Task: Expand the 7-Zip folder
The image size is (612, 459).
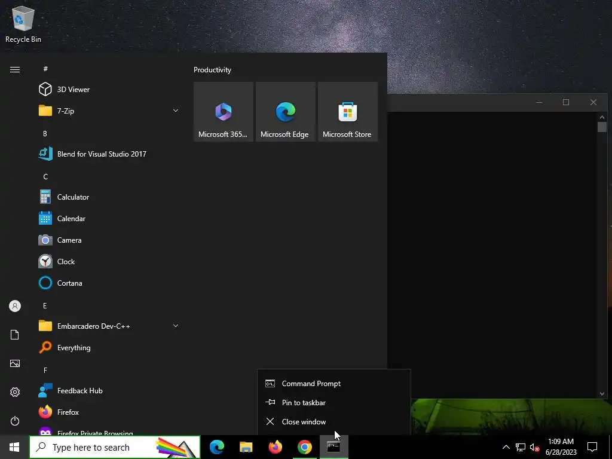Action: [108, 111]
